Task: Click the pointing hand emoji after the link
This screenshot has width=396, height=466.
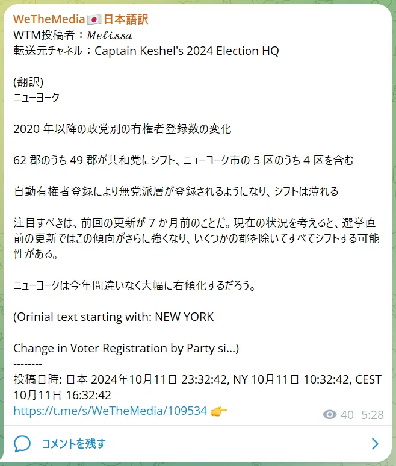Action: click(x=218, y=411)
